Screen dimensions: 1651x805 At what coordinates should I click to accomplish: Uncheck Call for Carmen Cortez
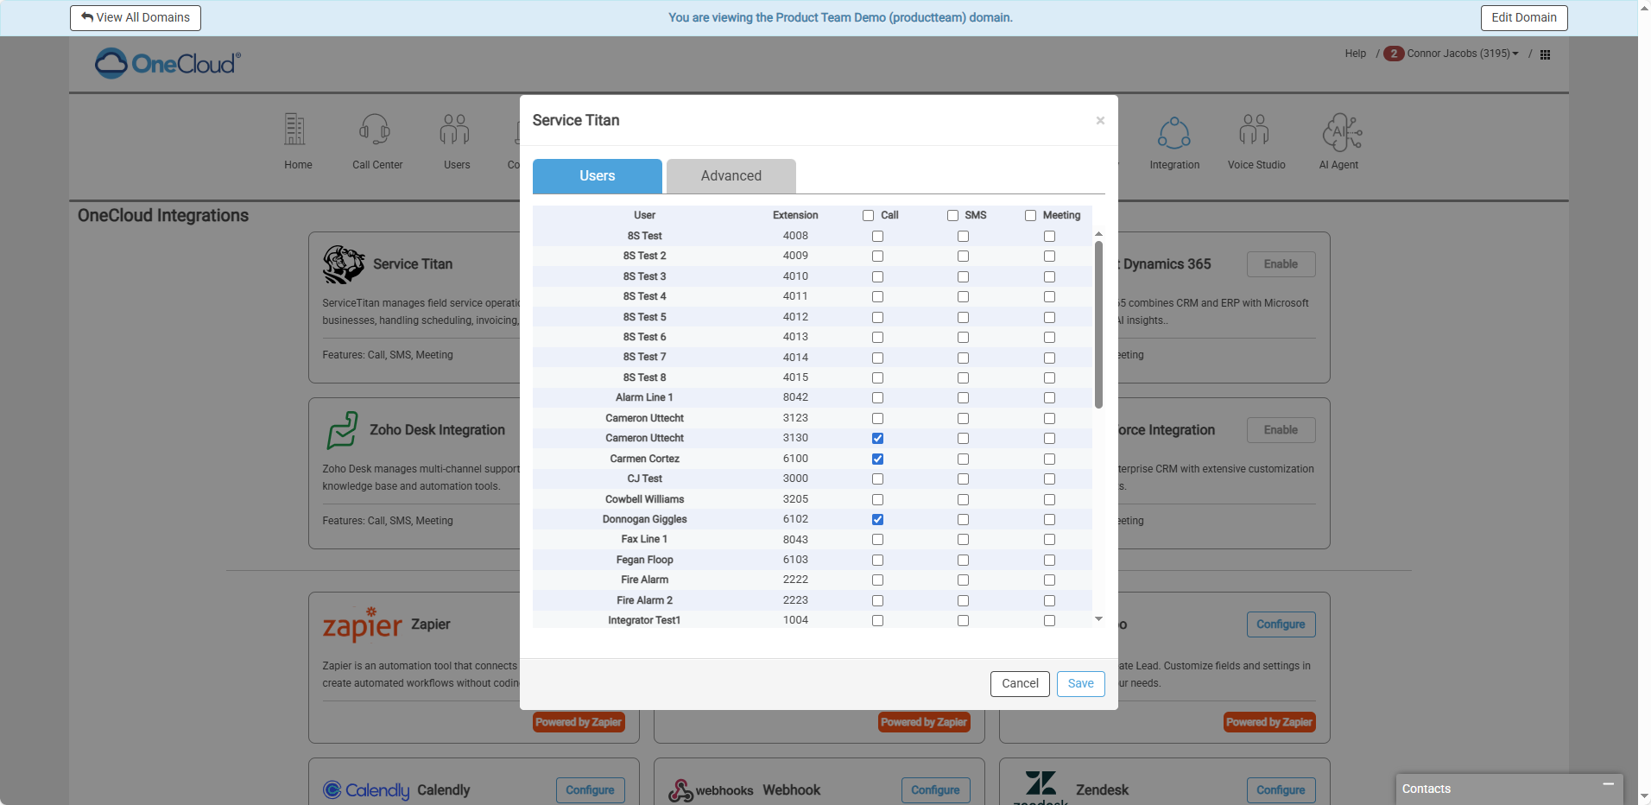click(877, 459)
